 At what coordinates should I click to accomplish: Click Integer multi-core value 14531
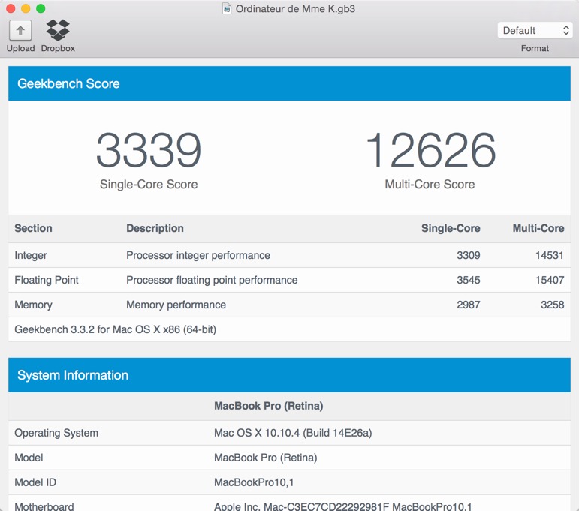pos(550,255)
